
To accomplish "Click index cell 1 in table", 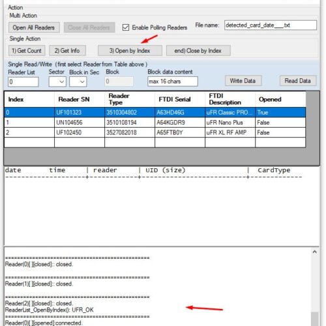I will click(x=29, y=123).
